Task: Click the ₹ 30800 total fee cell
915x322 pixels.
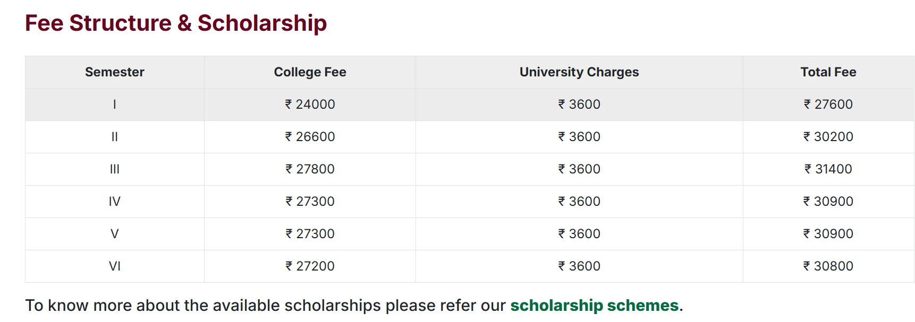Action: pyautogui.click(x=828, y=266)
